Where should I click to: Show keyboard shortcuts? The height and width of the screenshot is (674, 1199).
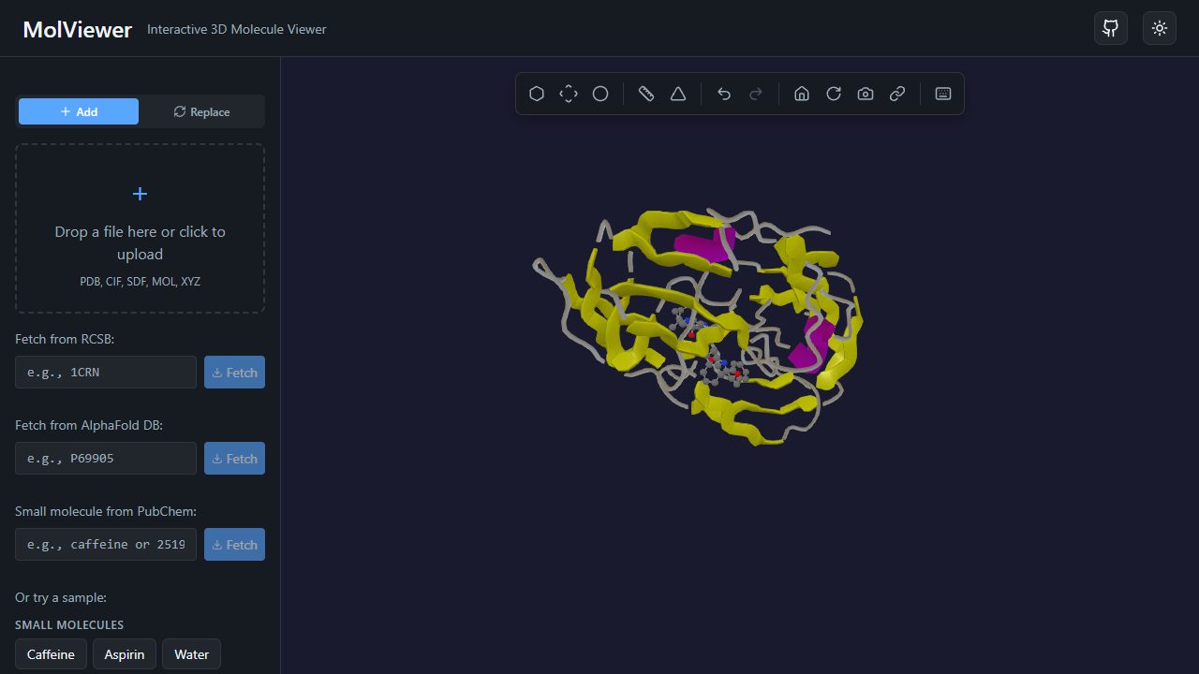click(x=943, y=94)
